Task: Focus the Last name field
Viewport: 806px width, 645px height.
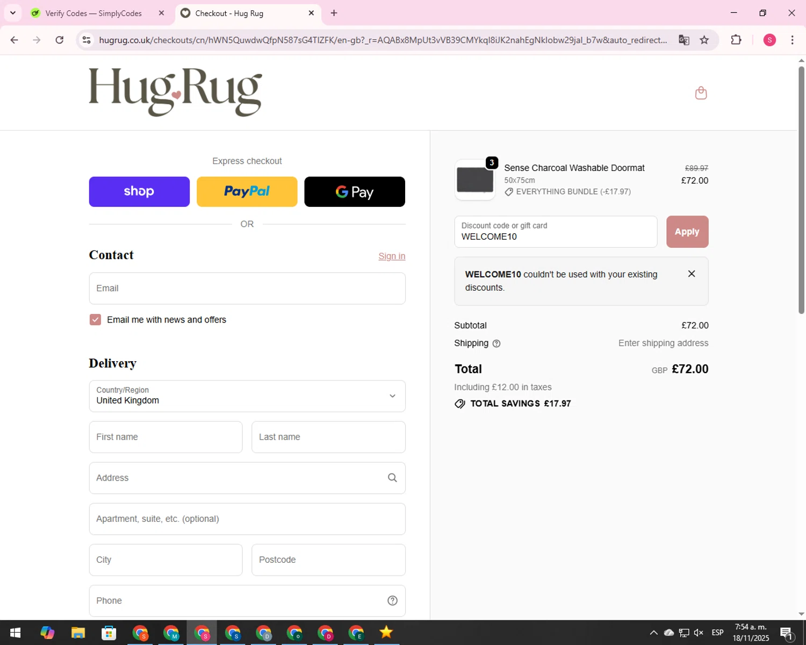Action: pyautogui.click(x=328, y=437)
